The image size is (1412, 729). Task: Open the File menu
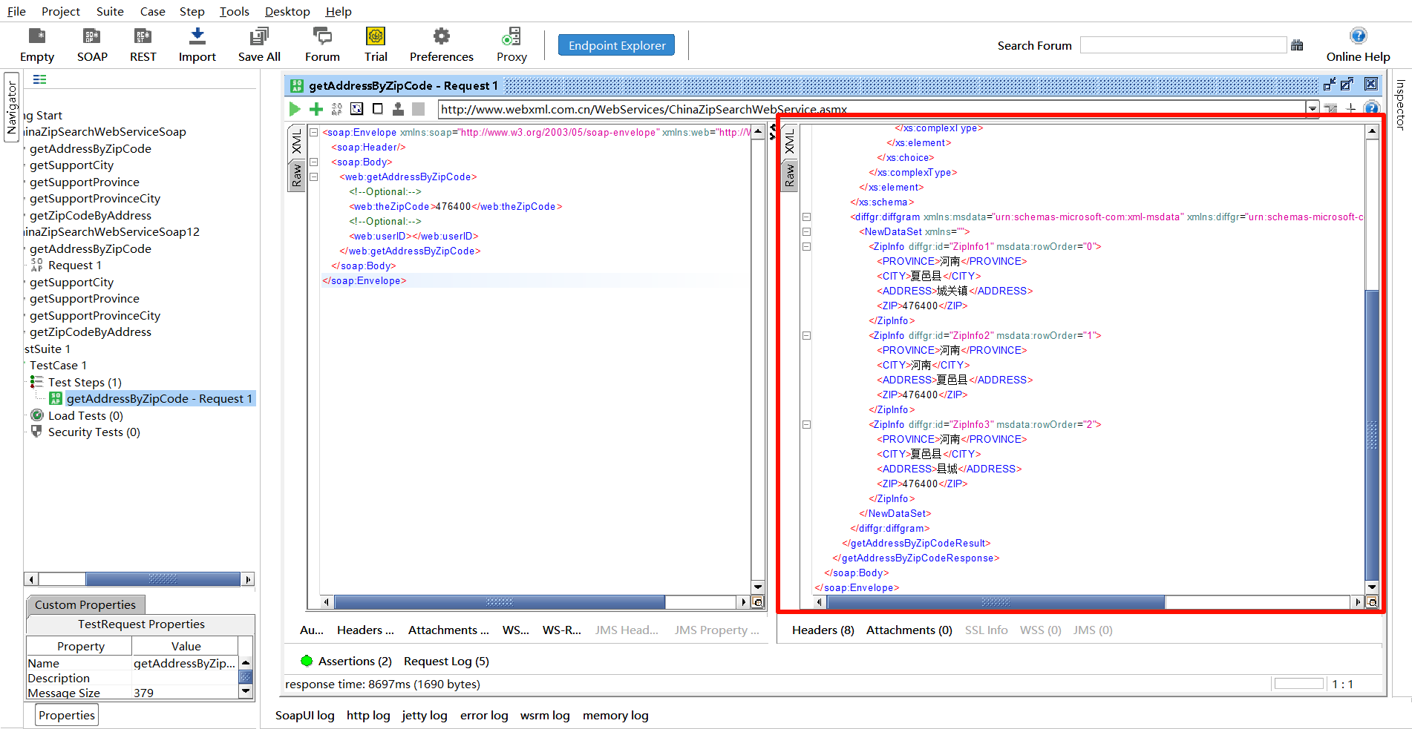[16, 11]
